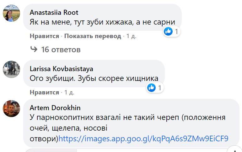Click the 1 д. timestamp under Larissa's comment
The width and height of the screenshot is (242, 152).
tap(69, 93)
